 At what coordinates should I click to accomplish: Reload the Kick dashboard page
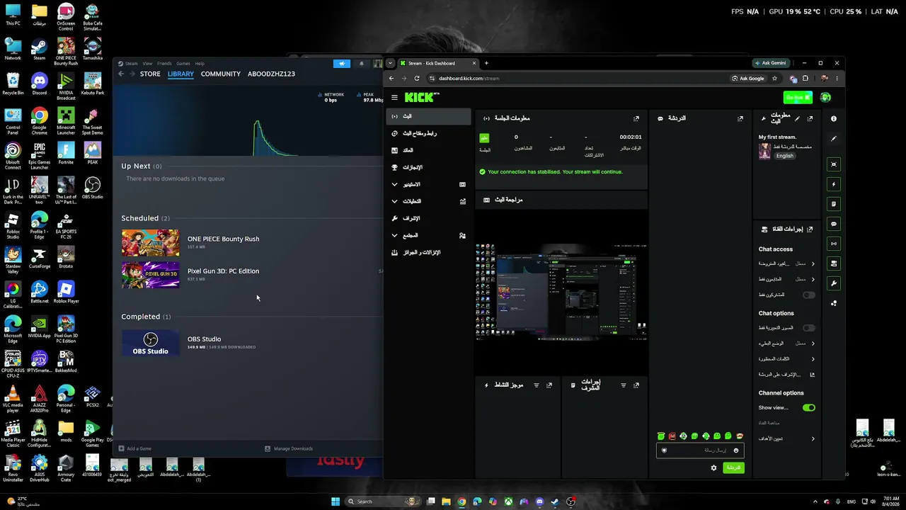point(417,79)
